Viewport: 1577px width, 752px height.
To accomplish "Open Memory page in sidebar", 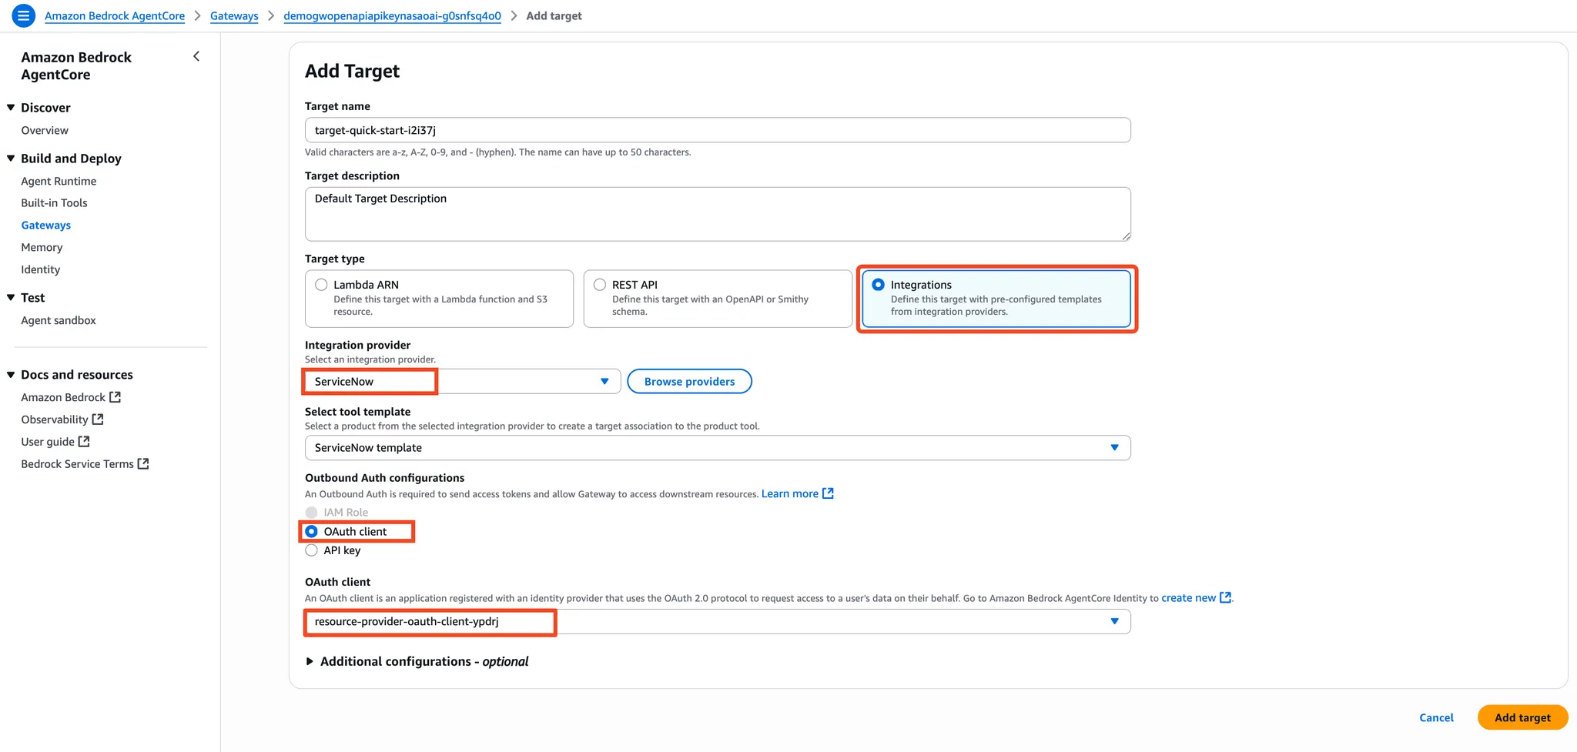I will pos(42,247).
